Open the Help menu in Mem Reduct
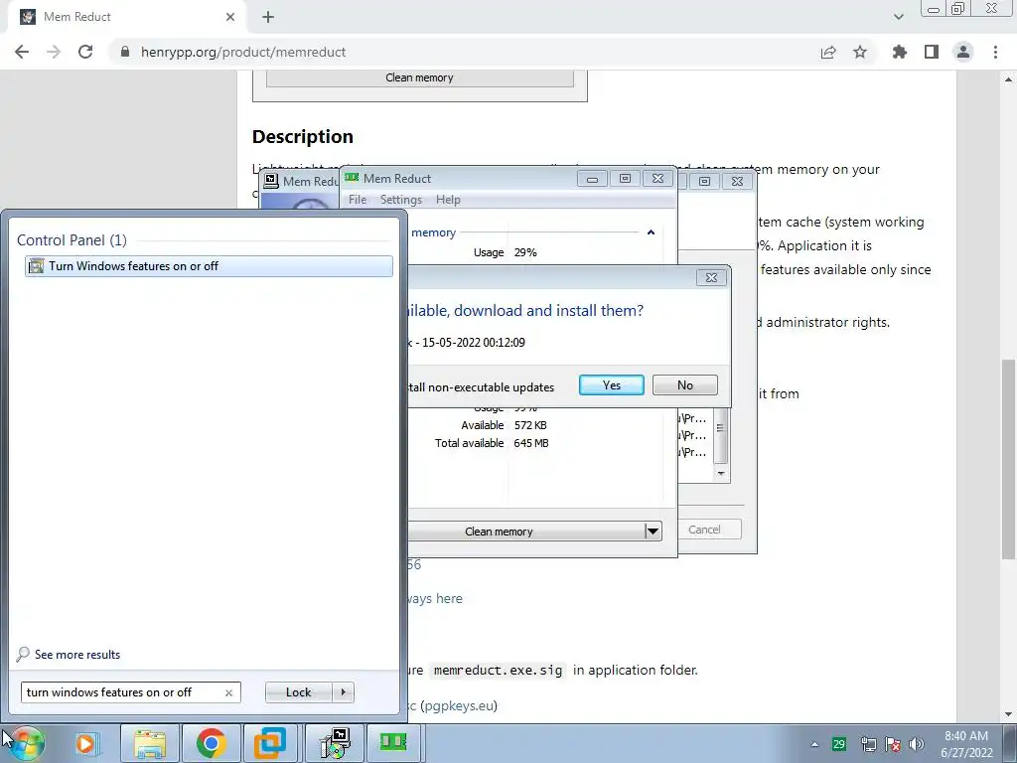 (x=448, y=200)
